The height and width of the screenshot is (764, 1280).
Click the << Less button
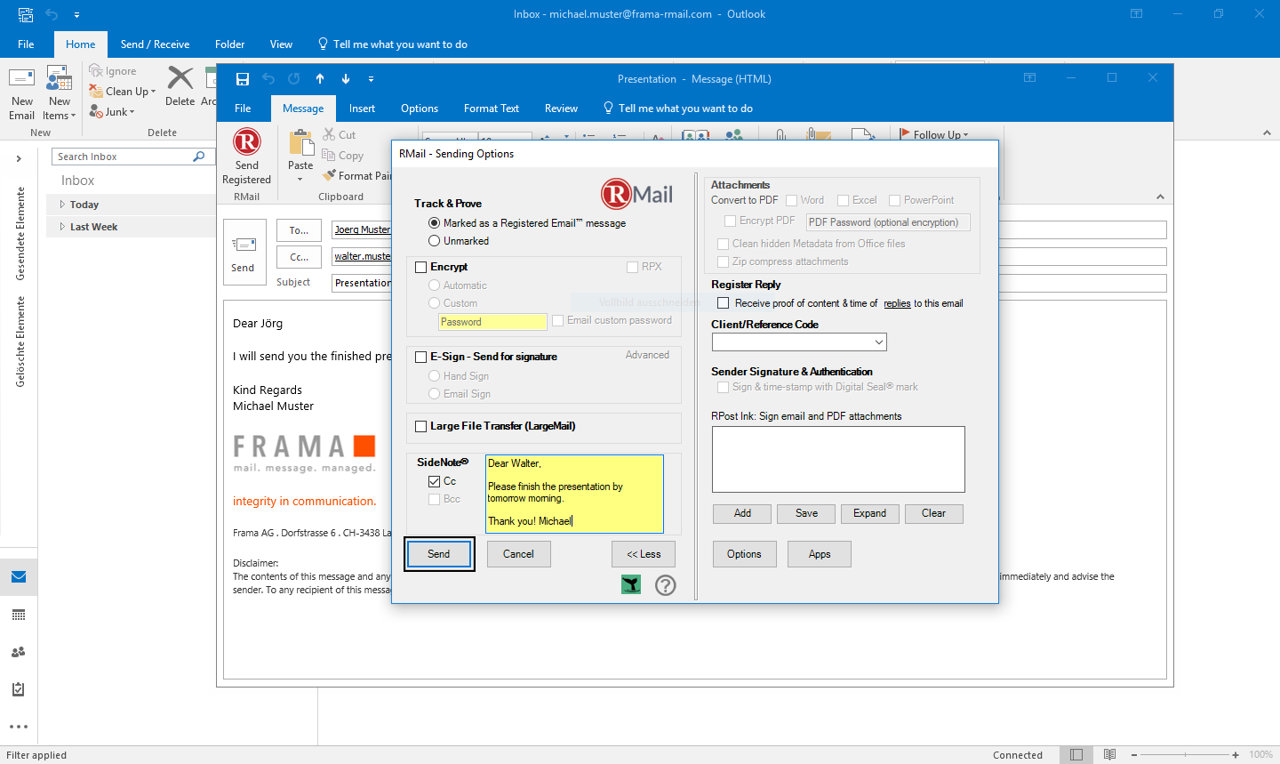click(644, 554)
